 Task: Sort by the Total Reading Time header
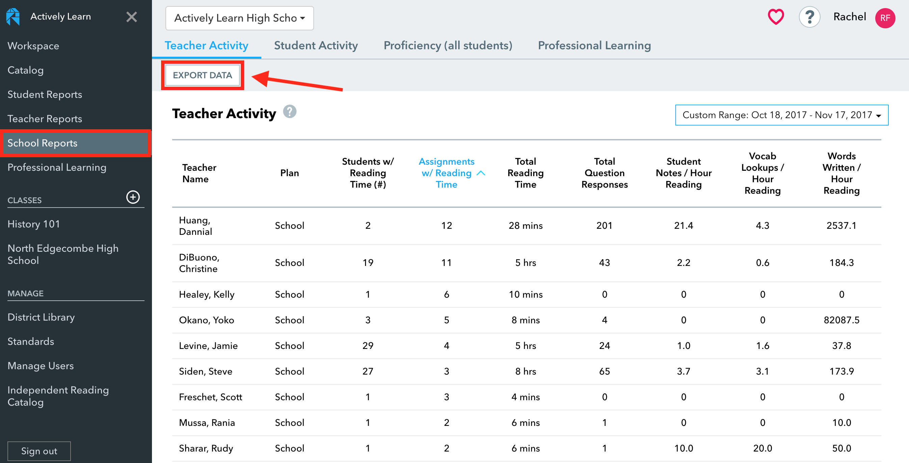525,173
